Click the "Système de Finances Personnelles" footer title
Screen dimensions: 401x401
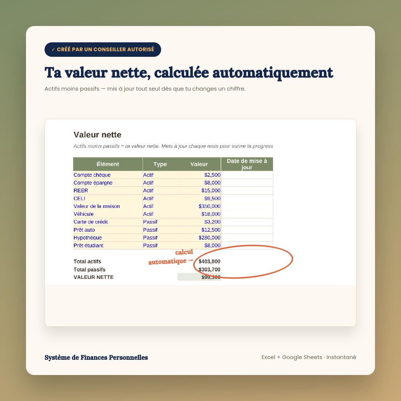click(96, 357)
